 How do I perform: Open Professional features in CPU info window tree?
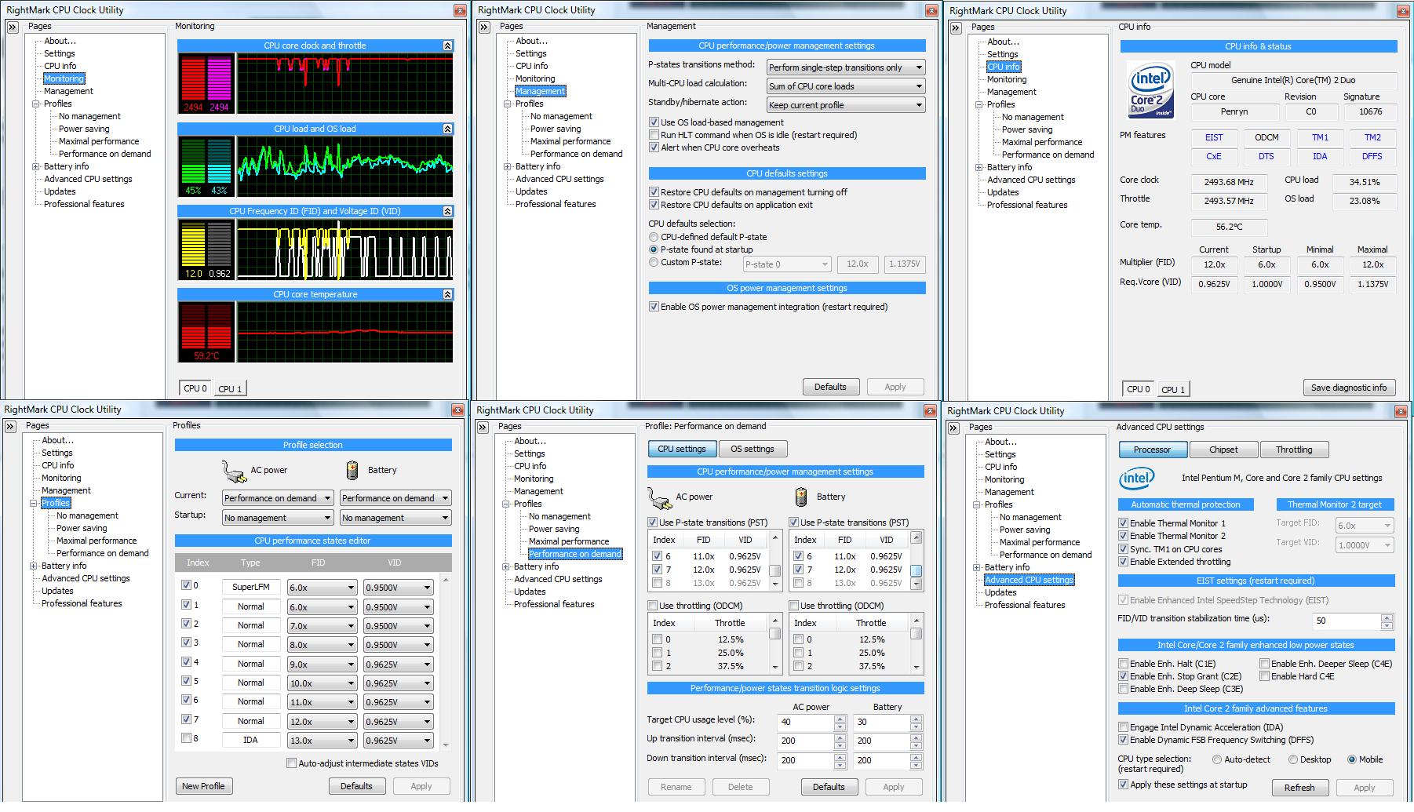tap(1027, 205)
